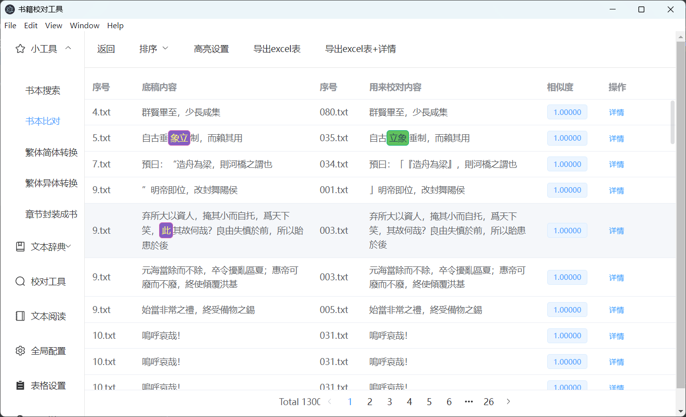
Task: Open 高亮设置
Action: pos(212,49)
